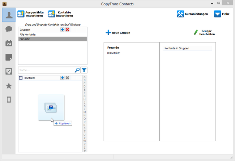Open the Bookmarks star section
This screenshot has width=235, height=161.
coord(9,86)
